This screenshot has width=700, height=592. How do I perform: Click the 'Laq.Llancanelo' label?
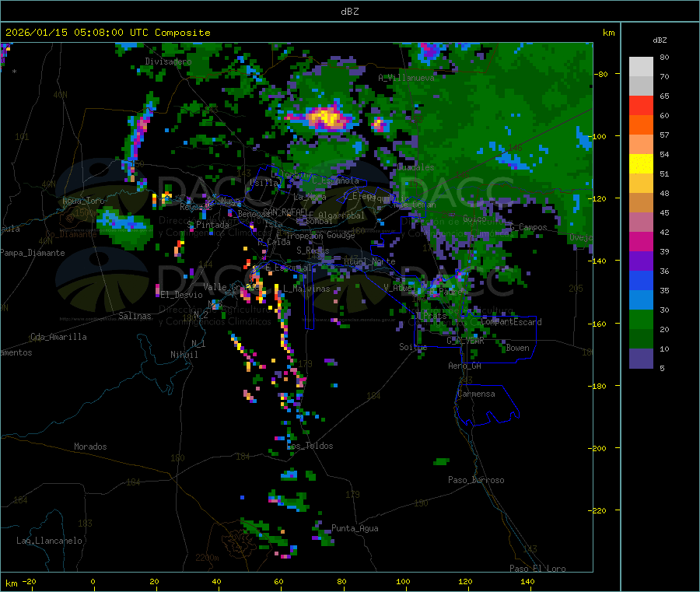tap(49, 541)
